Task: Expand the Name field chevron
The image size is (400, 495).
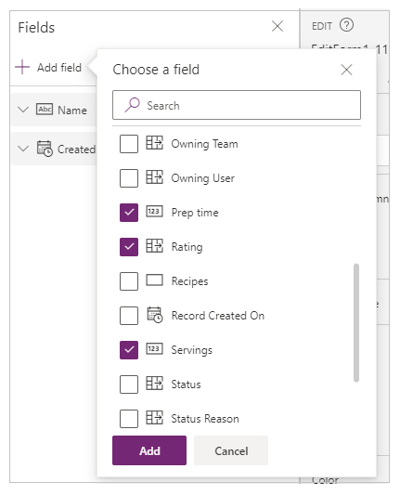Action: point(23,110)
